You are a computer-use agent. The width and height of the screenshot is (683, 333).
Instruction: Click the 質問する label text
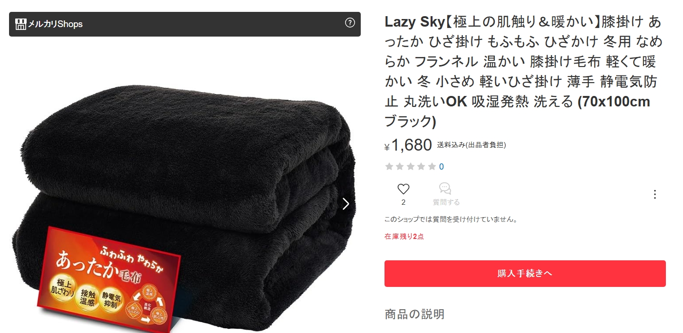(446, 202)
